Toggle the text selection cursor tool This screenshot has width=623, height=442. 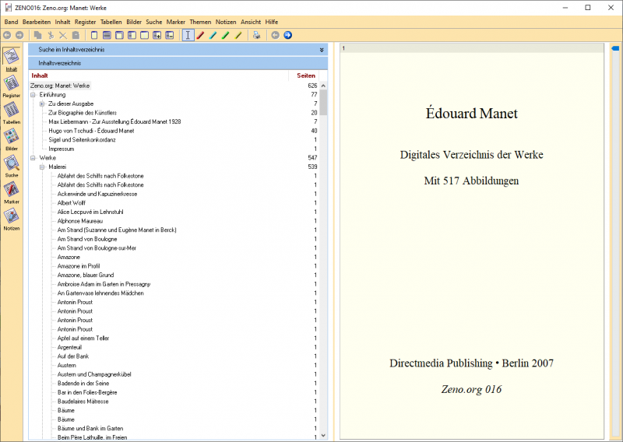188,35
